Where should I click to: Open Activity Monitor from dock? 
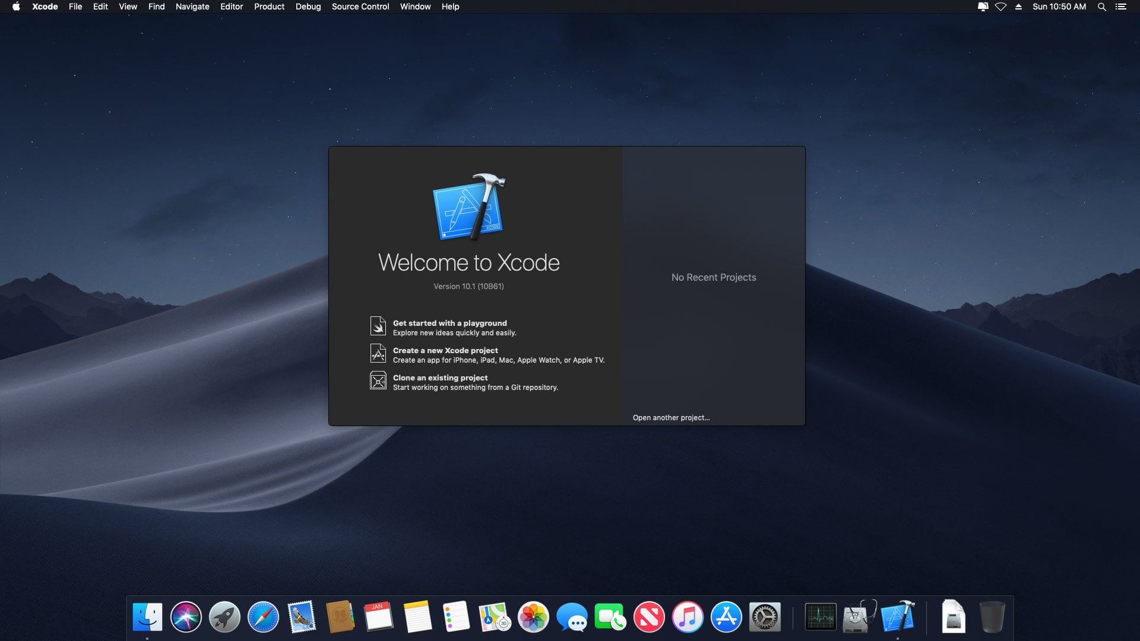pos(820,617)
